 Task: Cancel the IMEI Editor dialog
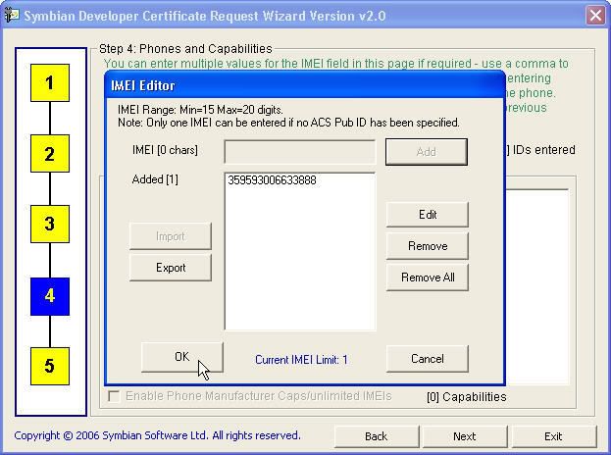point(427,359)
